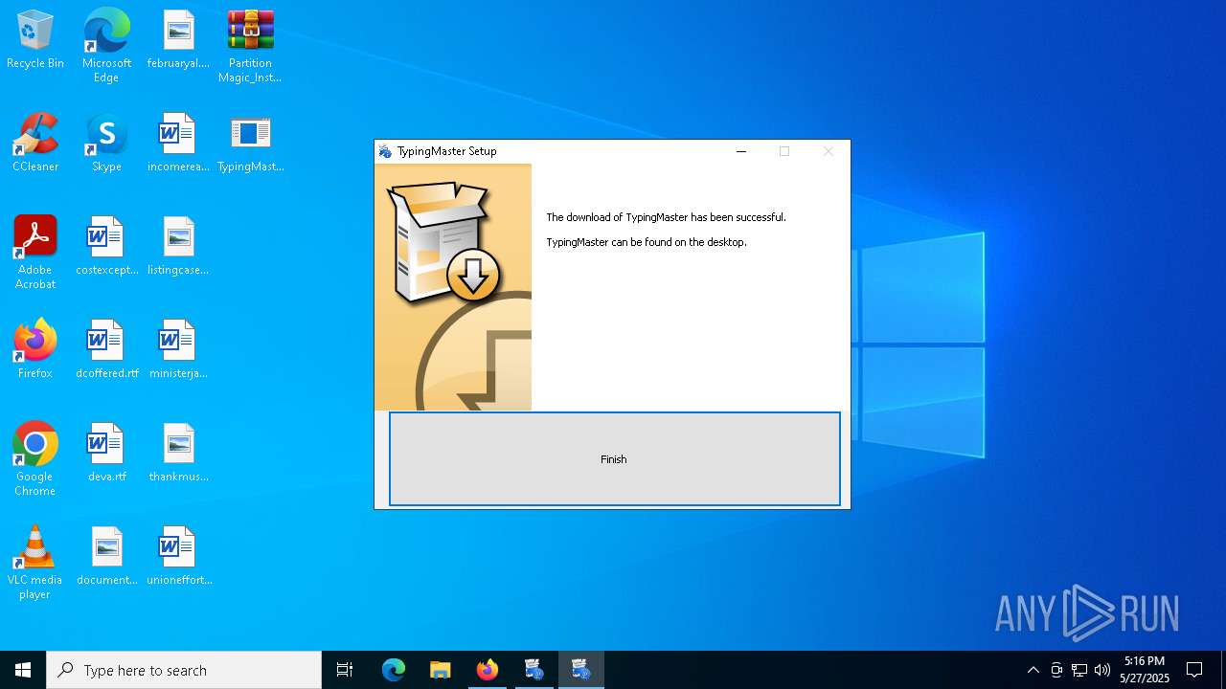Select the Partition Magic_Inst... archive icon
The image size is (1226, 689).
pyautogui.click(x=250, y=45)
